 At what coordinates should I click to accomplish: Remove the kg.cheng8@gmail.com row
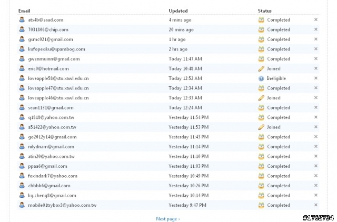pos(316,195)
